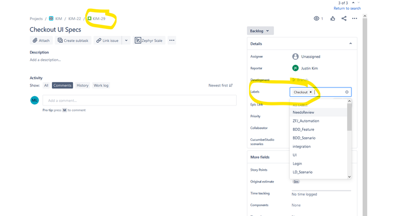Click No time logged value
Viewport: 393px width, 216px height.
click(x=304, y=194)
